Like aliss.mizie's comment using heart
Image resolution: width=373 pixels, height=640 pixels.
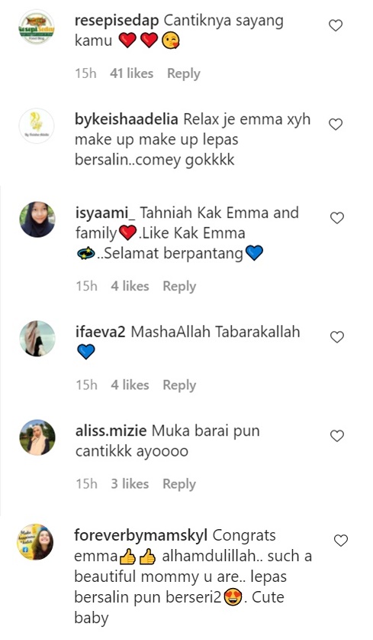(x=336, y=436)
